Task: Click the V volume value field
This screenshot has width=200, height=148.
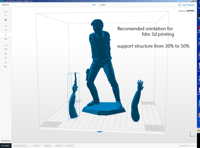Action: (37, 146)
